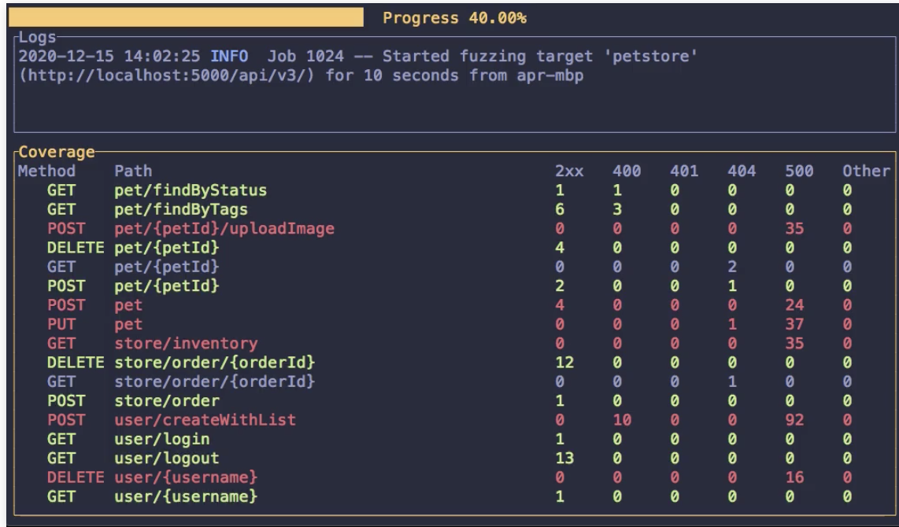Image resolution: width=899 pixels, height=527 pixels.
Task: Click the 500 count 92 for user/createWithList
Action: (794, 420)
